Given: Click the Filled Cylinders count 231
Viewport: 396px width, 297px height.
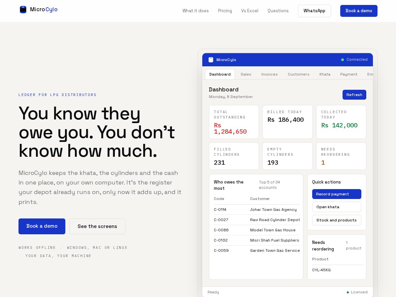Looking at the screenshot, I should tap(219, 163).
